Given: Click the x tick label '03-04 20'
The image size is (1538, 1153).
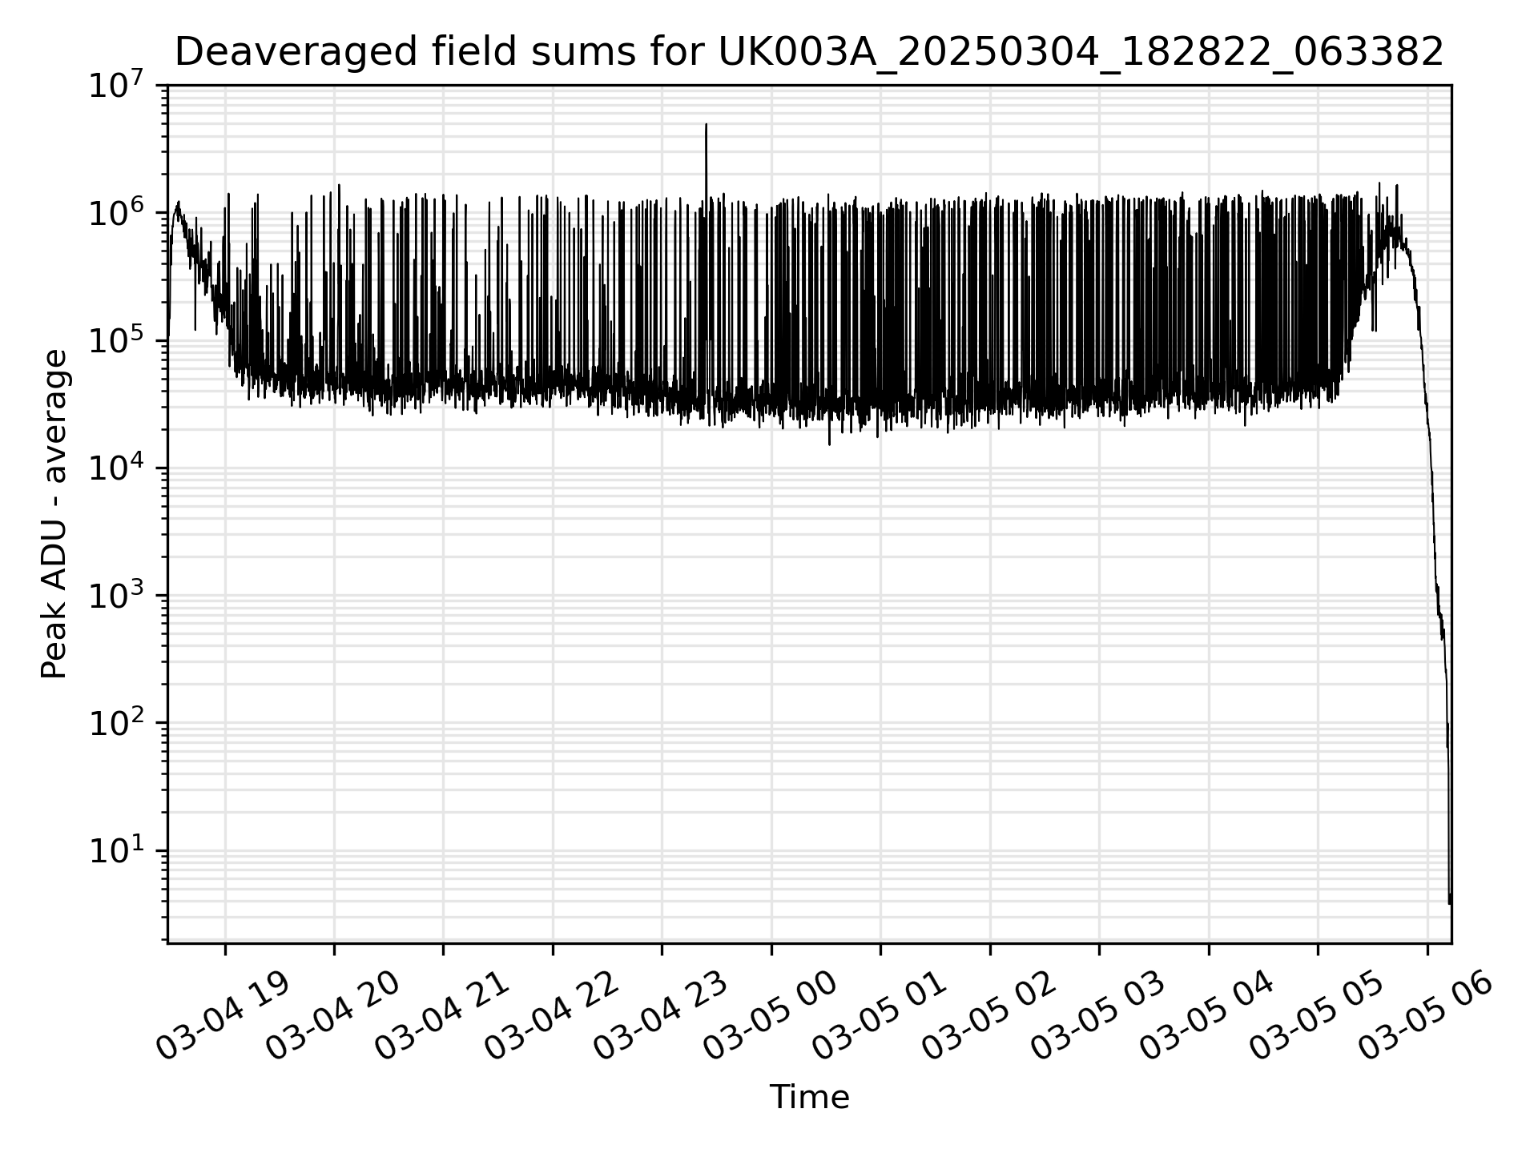Looking at the screenshot, I should pyautogui.click(x=332, y=1016).
